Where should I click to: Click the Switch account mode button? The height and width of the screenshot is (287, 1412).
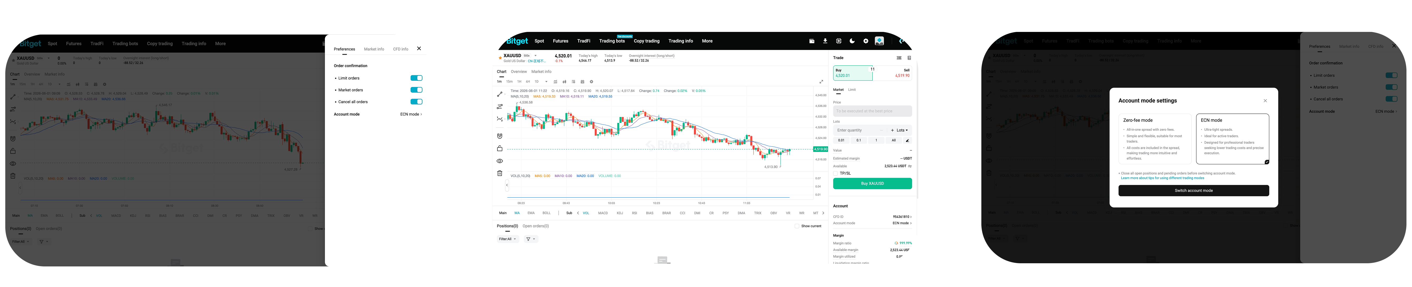click(x=1193, y=191)
